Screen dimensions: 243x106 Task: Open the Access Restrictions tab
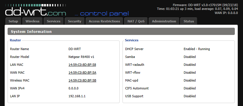pyautogui.click(x=104, y=21)
